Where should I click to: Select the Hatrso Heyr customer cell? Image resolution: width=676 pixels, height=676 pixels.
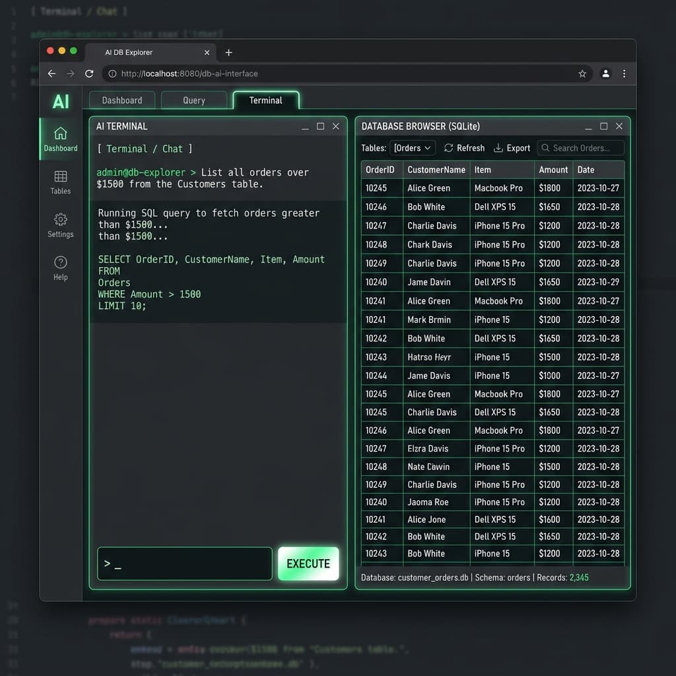(x=436, y=357)
